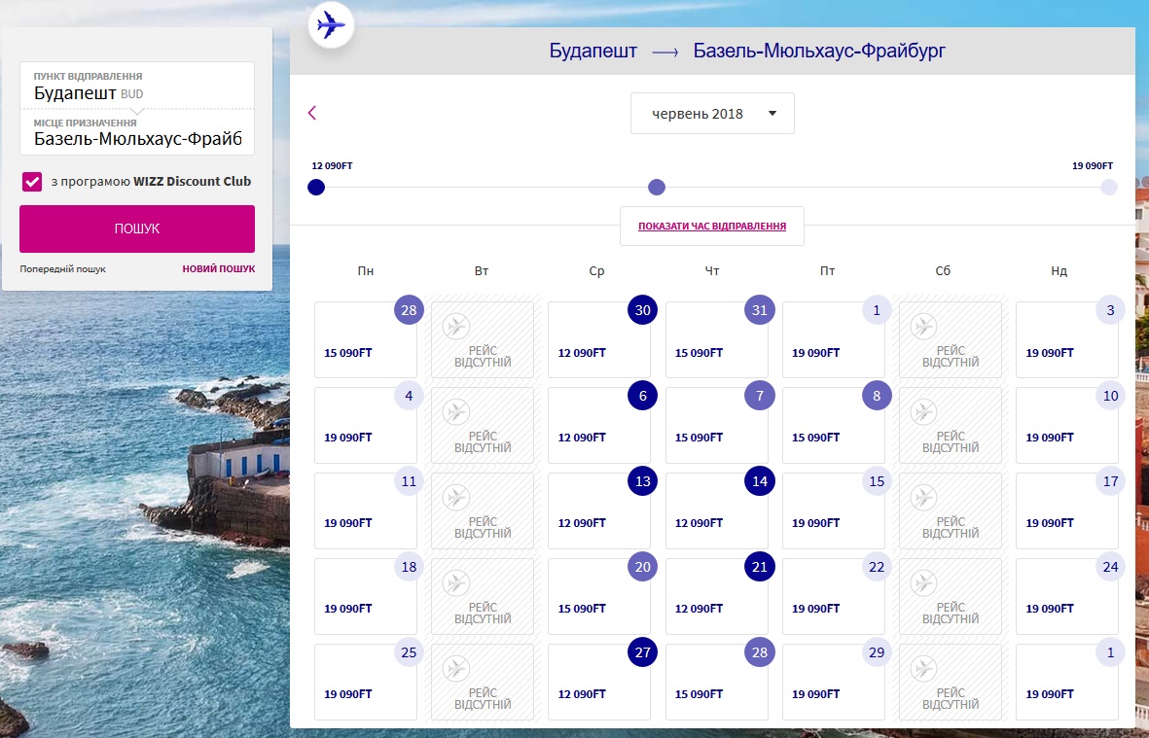Click date circle 17 on Sunday
The height and width of the screenshot is (738, 1149).
tap(1110, 481)
